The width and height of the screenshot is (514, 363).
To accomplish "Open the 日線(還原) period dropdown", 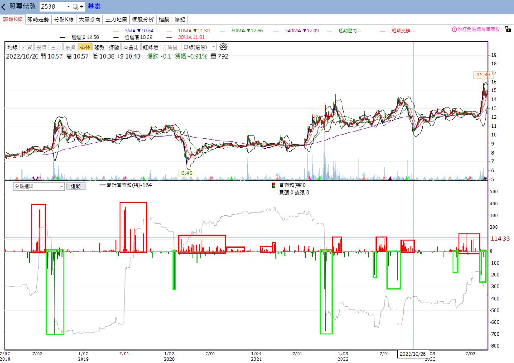I will pos(199,47).
